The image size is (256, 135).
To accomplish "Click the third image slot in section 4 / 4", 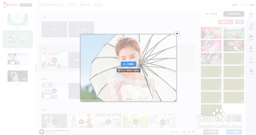I will point(108,121).
